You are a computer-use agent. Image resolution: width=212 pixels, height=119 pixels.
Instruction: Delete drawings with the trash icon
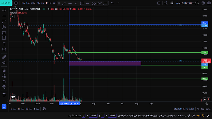[x=4, y=95]
